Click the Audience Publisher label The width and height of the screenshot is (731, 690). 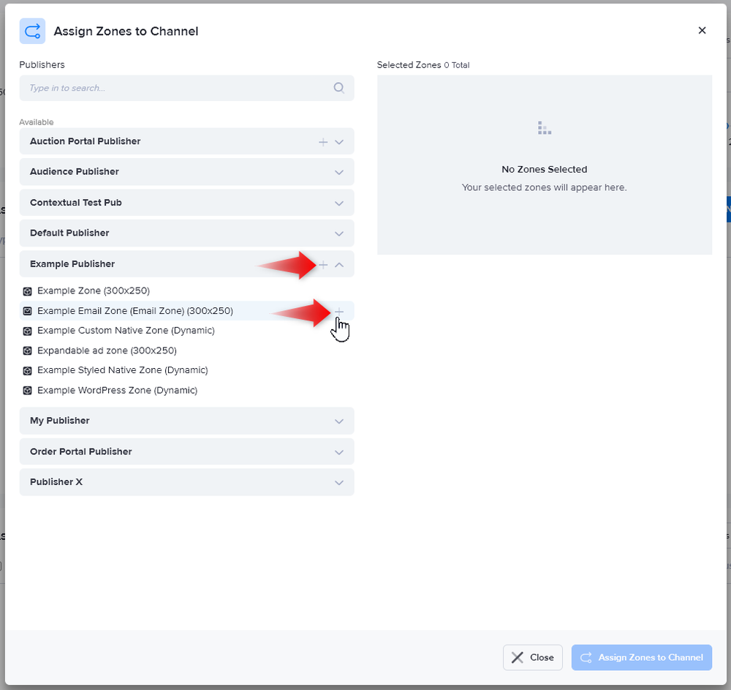coord(74,171)
